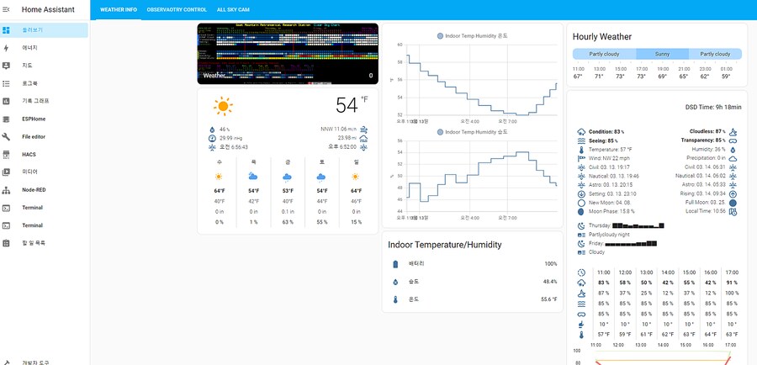Open 기록 그래프 history graphs
757x365 pixels.
pos(45,101)
